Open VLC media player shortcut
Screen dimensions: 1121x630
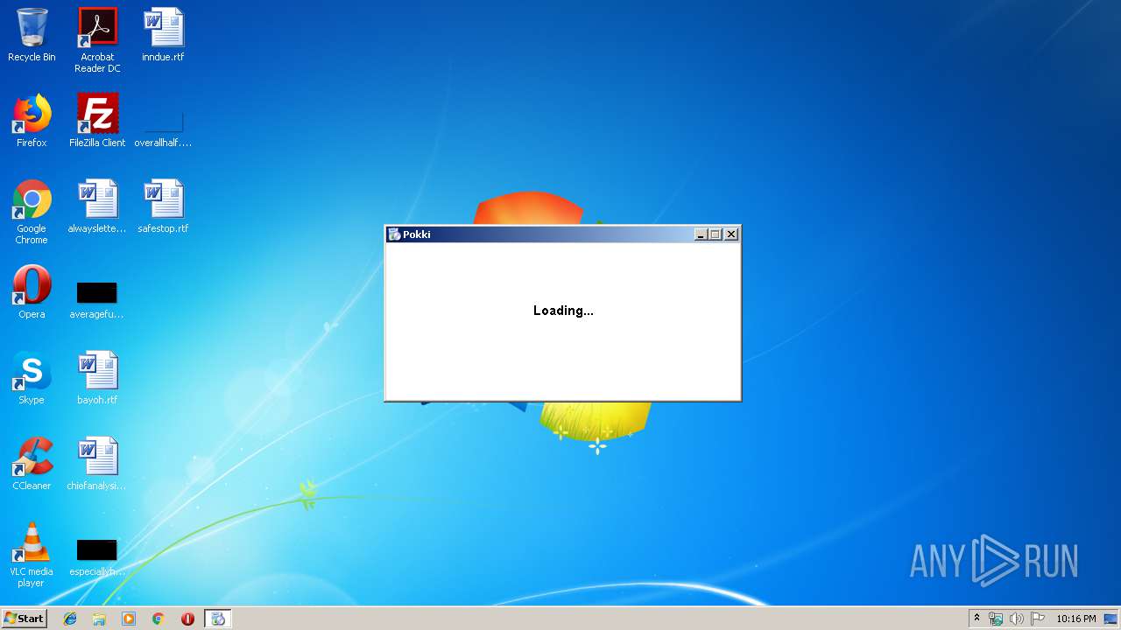click(32, 555)
